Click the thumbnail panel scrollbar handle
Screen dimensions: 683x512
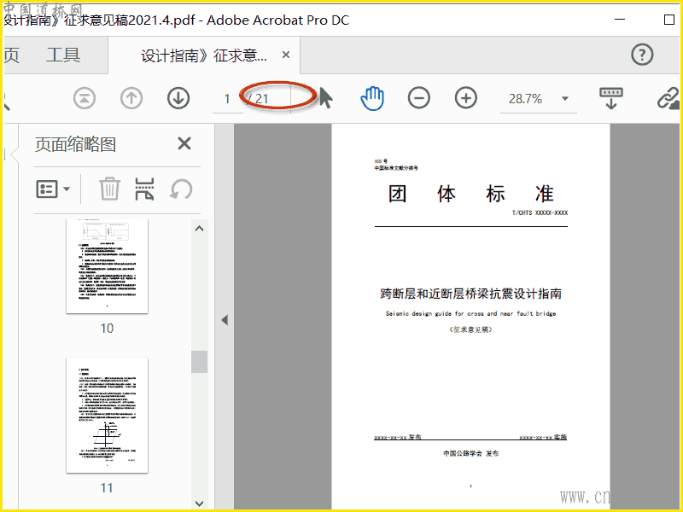[199, 361]
